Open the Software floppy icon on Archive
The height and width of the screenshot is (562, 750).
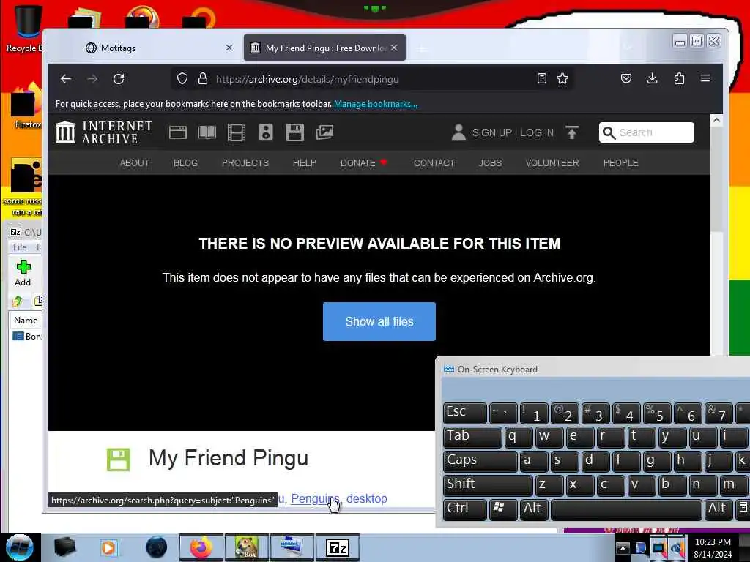[x=295, y=132]
